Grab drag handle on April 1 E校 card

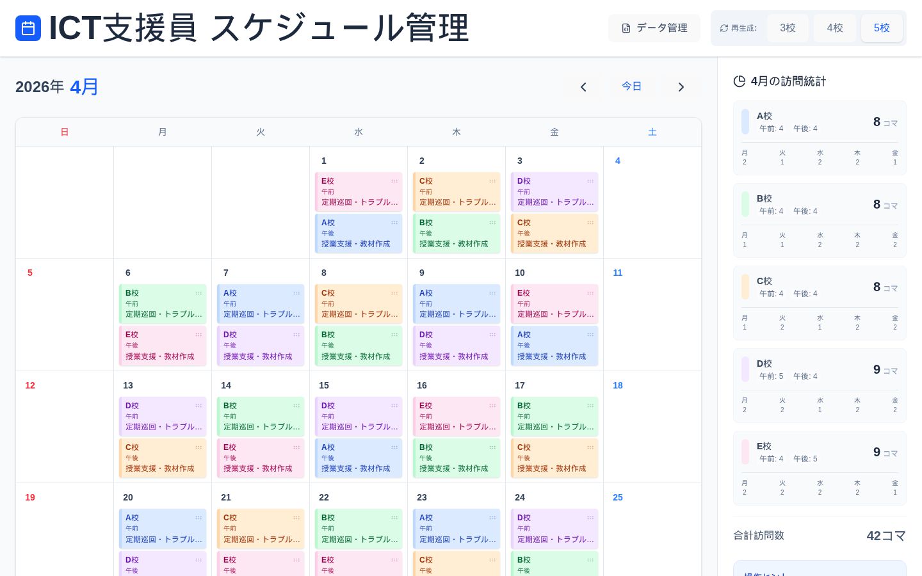(394, 181)
